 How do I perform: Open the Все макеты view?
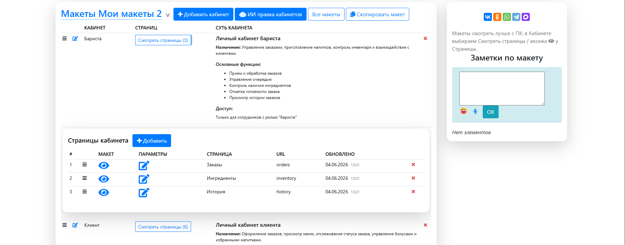click(326, 14)
